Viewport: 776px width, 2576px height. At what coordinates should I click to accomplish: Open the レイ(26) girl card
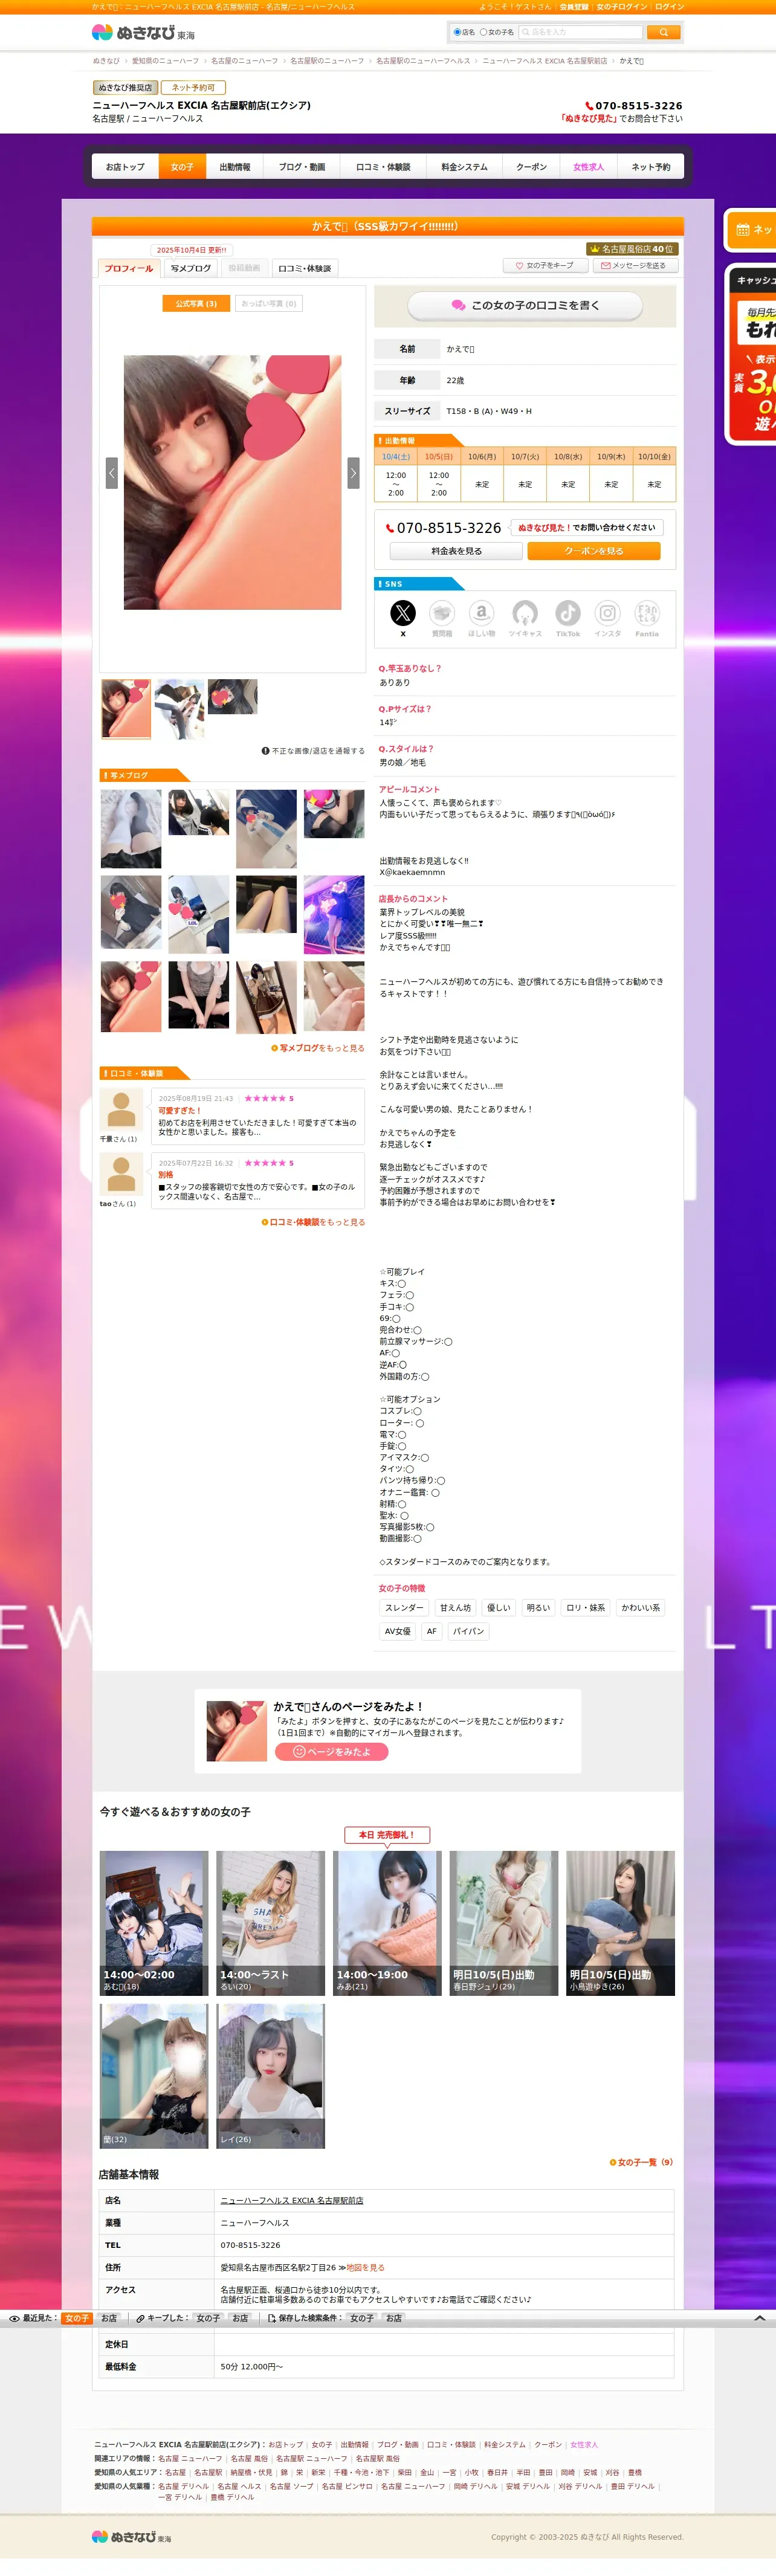tap(271, 2076)
